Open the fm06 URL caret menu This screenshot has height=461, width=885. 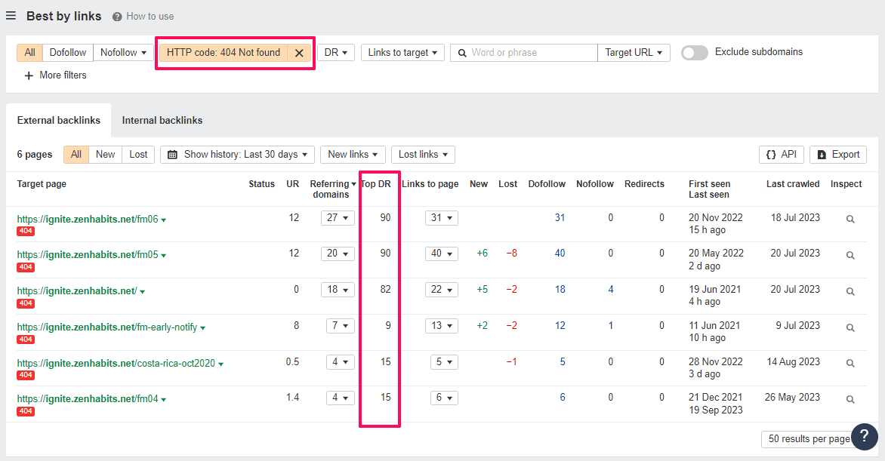(x=164, y=220)
